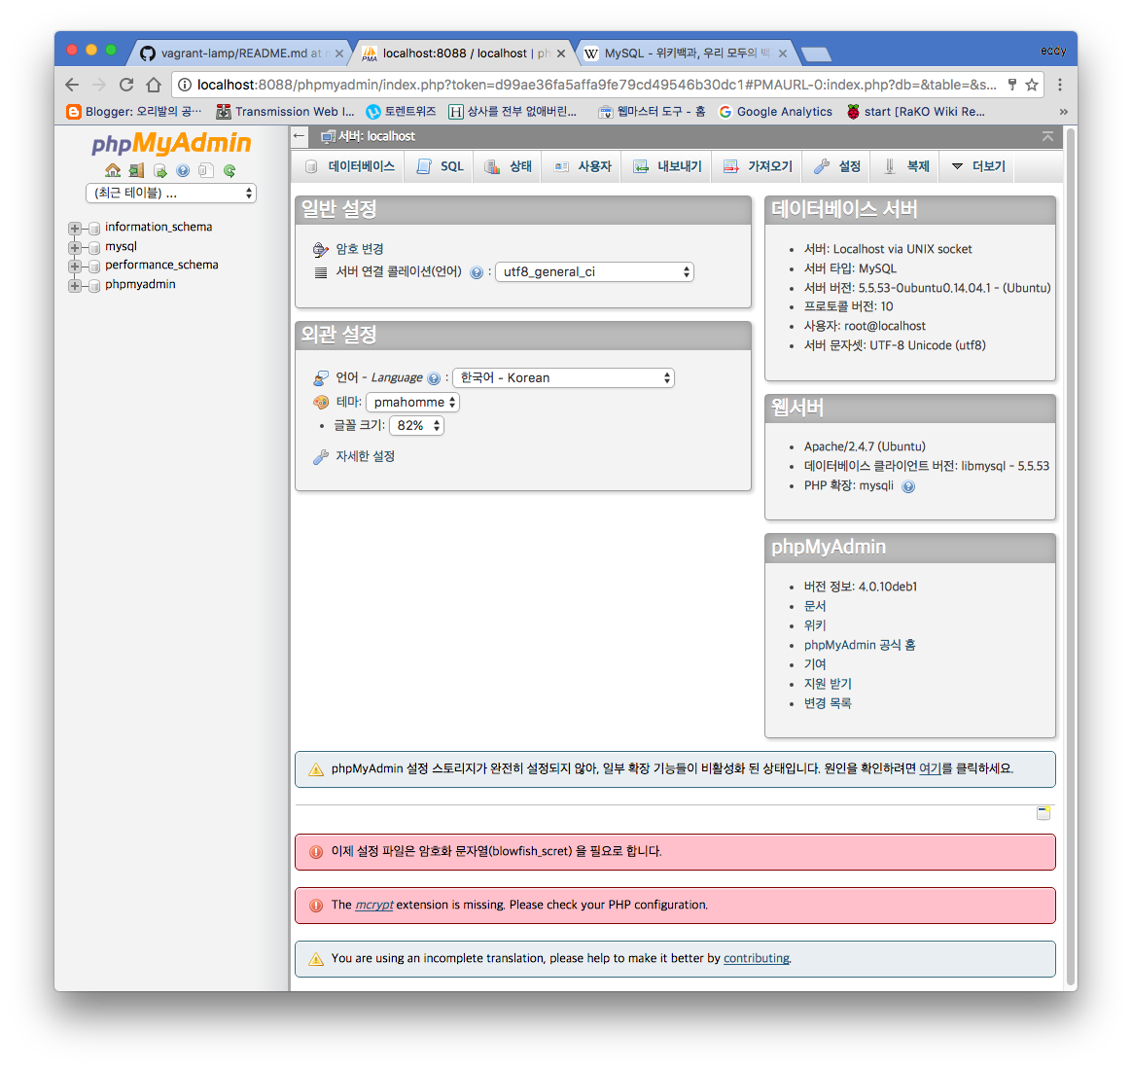Click the mcrypt link in error message
Viewport: 1132px width, 1069px height.
(374, 905)
